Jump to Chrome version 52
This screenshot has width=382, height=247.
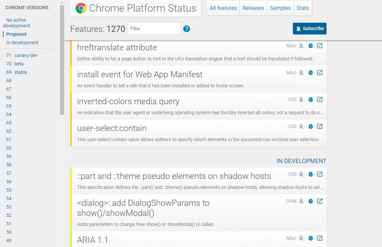9,215
